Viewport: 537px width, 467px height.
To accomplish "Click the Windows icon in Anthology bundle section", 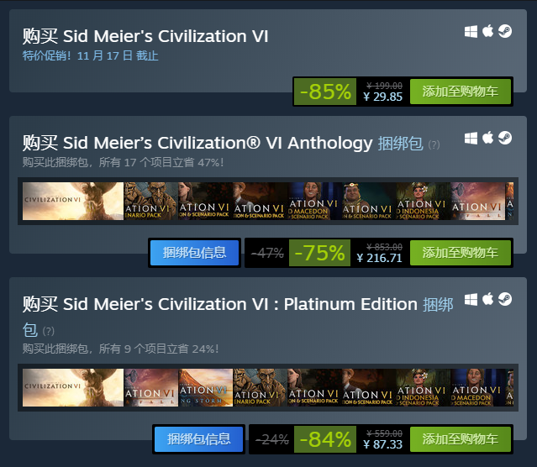I will click(x=471, y=139).
